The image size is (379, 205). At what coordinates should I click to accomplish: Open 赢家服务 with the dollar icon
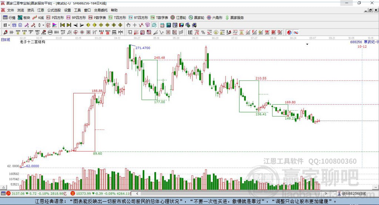pos(234,18)
